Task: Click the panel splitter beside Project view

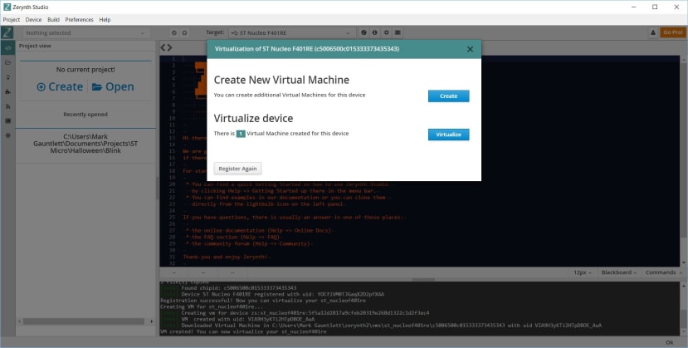Action: click(158, 188)
